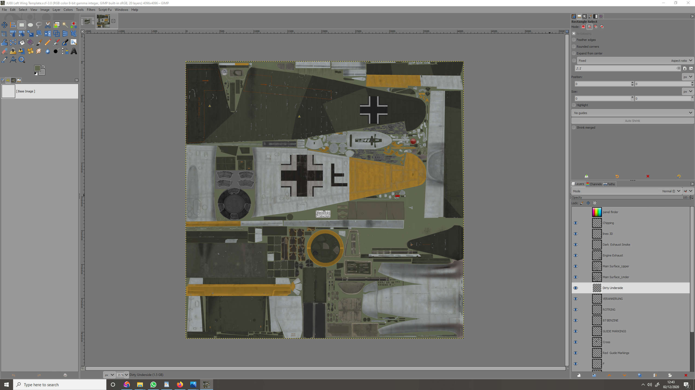Select the Eraser tool

4,51
